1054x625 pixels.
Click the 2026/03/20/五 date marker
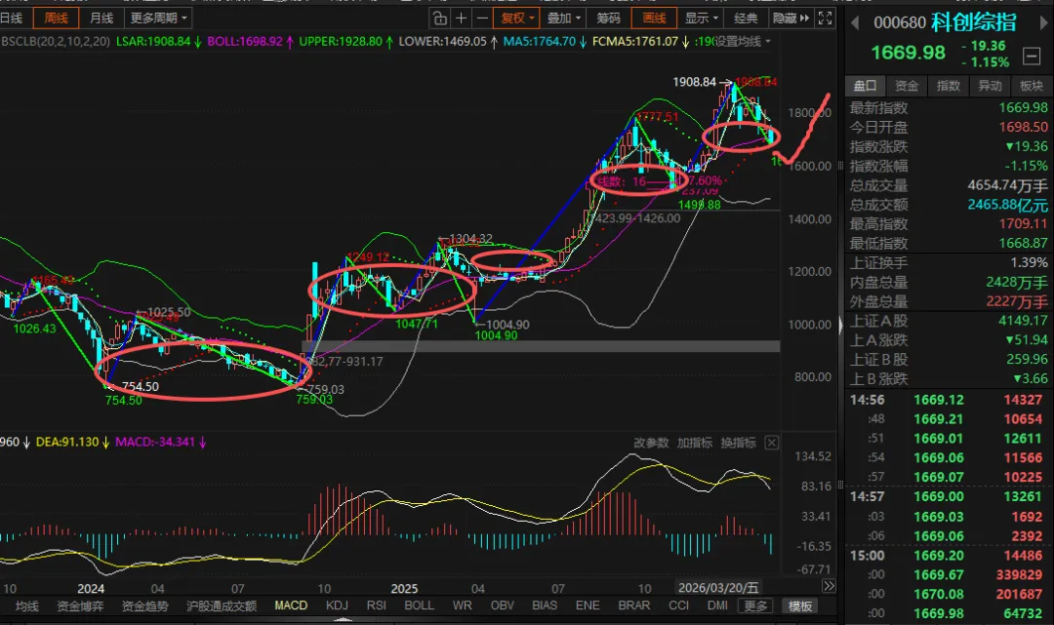pyautogui.click(x=718, y=587)
